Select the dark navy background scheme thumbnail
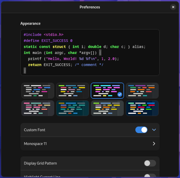The image size is (180, 178). click(142, 108)
